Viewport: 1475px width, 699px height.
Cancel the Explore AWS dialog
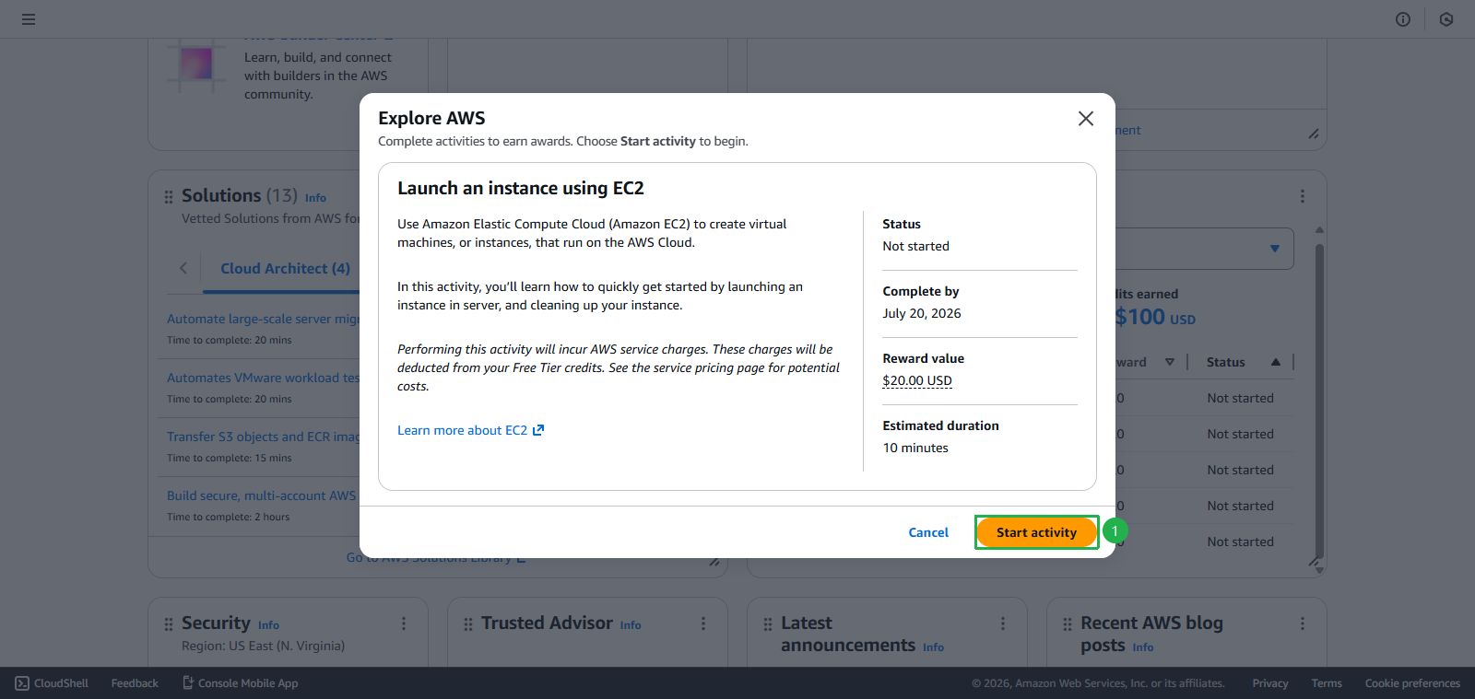(928, 532)
